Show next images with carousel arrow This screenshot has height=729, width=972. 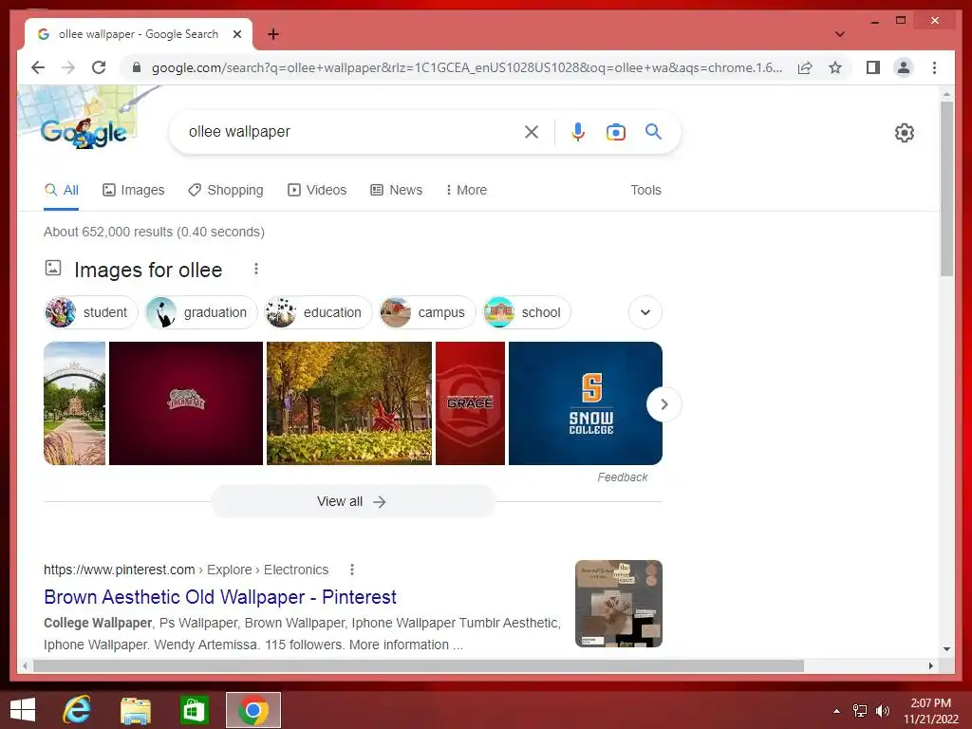(x=664, y=404)
